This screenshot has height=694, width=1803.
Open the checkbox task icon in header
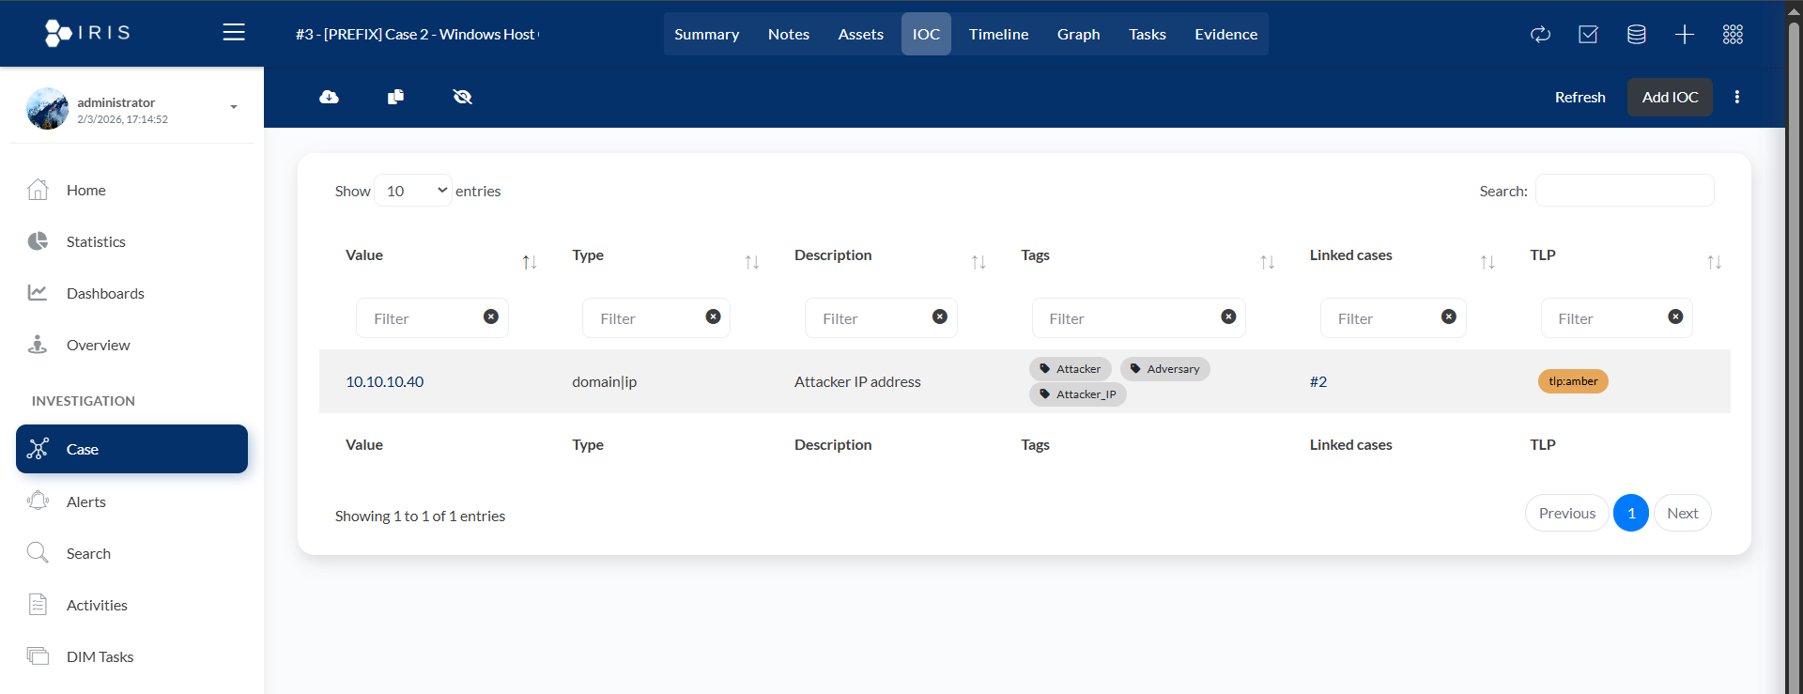pos(1588,35)
